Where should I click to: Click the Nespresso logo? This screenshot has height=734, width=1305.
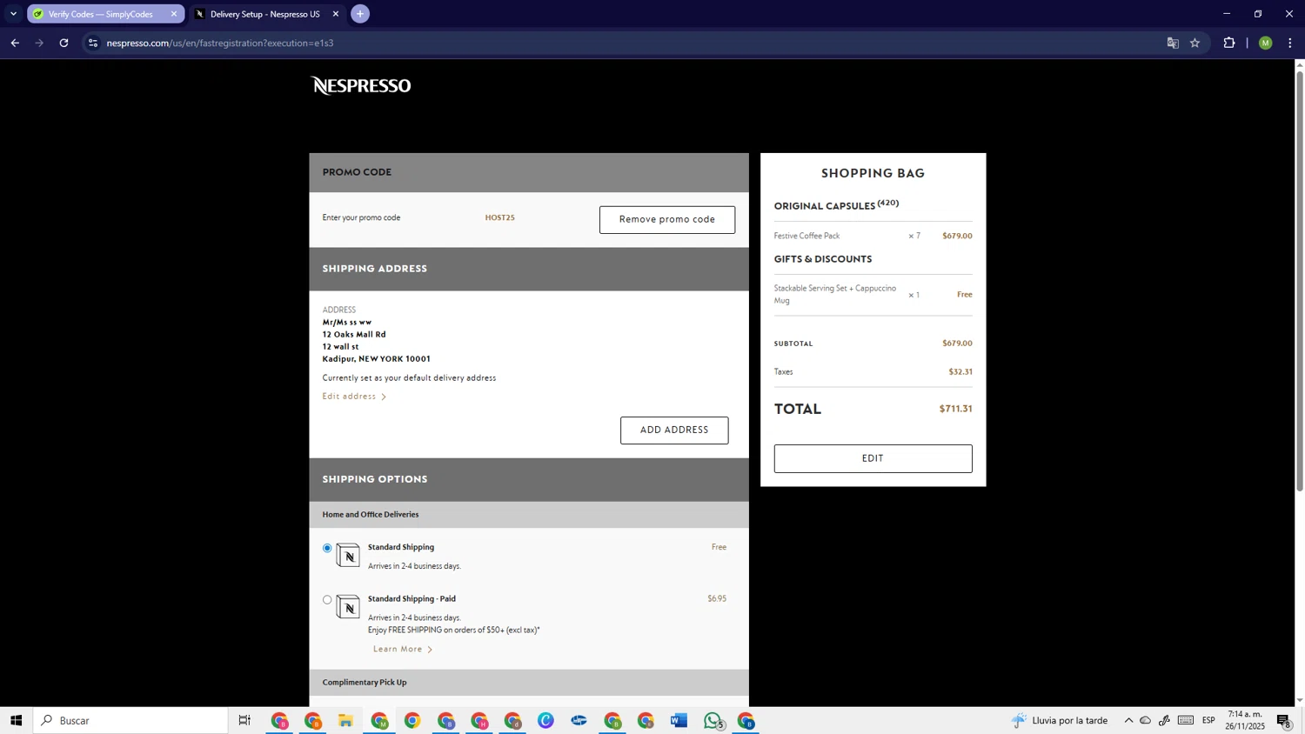(x=361, y=85)
